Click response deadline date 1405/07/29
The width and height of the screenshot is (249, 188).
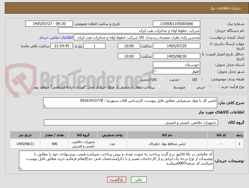pyautogui.click(x=176, y=46)
